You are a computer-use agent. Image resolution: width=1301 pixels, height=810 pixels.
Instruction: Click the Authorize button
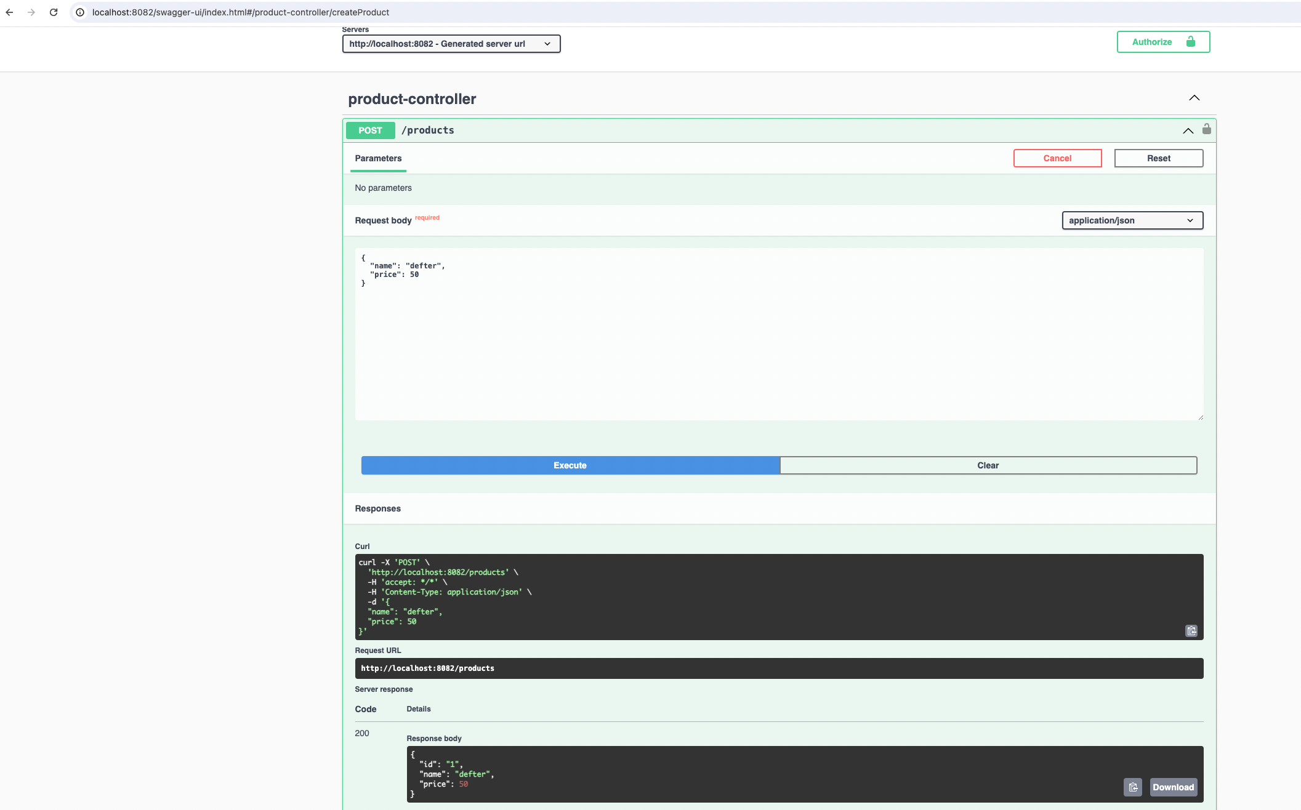pyautogui.click(x=1163, y=42)
